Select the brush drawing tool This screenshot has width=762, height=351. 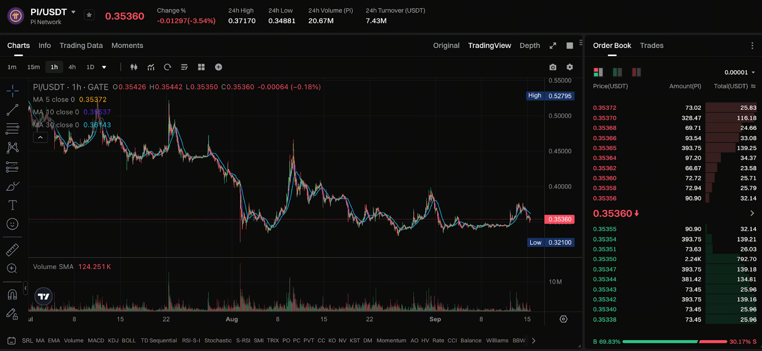click(x=12, y=186)
